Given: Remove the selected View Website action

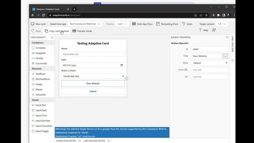Looking at the screenshot, I should pyautogui.click(x=126, y=79).
